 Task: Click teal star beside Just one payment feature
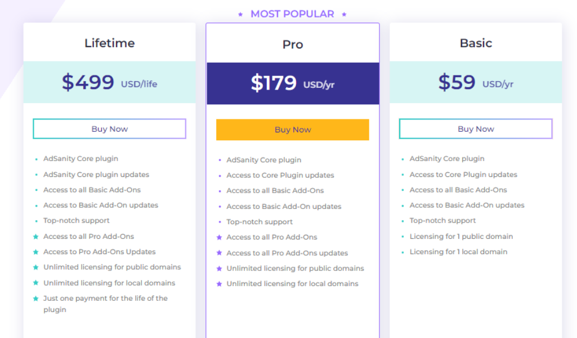tap(35, 298)
